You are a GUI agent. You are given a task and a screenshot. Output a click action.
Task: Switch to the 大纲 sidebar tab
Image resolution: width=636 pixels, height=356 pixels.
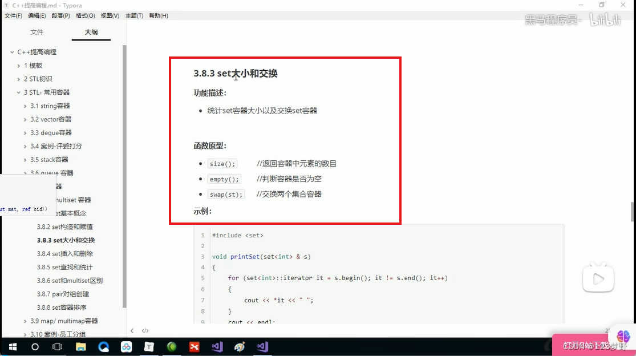[90, 33]
